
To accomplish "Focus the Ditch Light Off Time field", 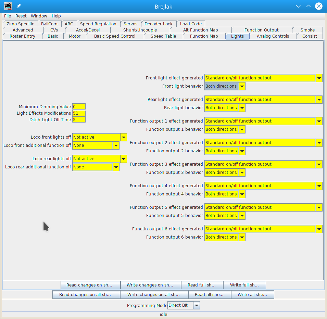I will coord(79,120).
